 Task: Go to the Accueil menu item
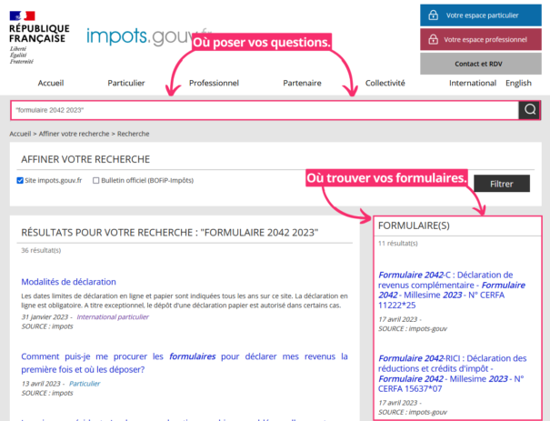pyautogui.click(x=51, y=83)
